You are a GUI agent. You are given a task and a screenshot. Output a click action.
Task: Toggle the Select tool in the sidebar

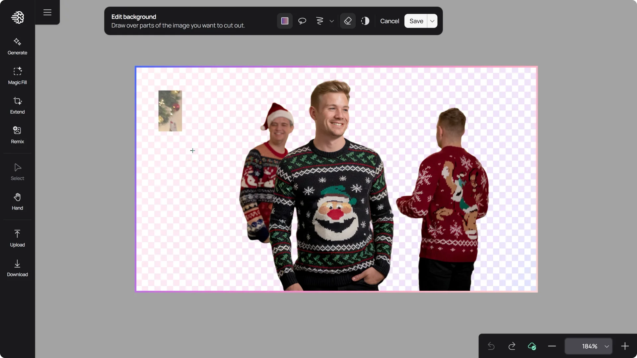point(17,171)
